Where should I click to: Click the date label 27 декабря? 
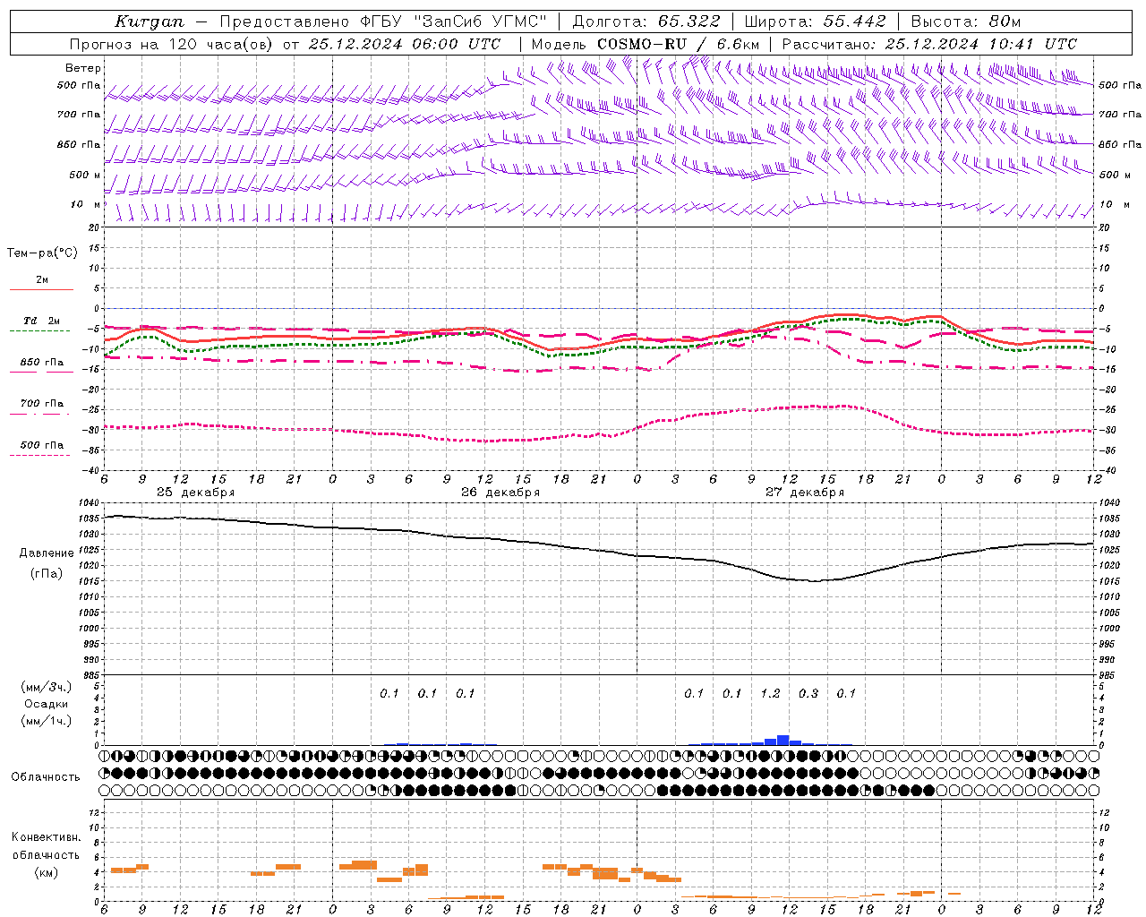click(805, 493)
